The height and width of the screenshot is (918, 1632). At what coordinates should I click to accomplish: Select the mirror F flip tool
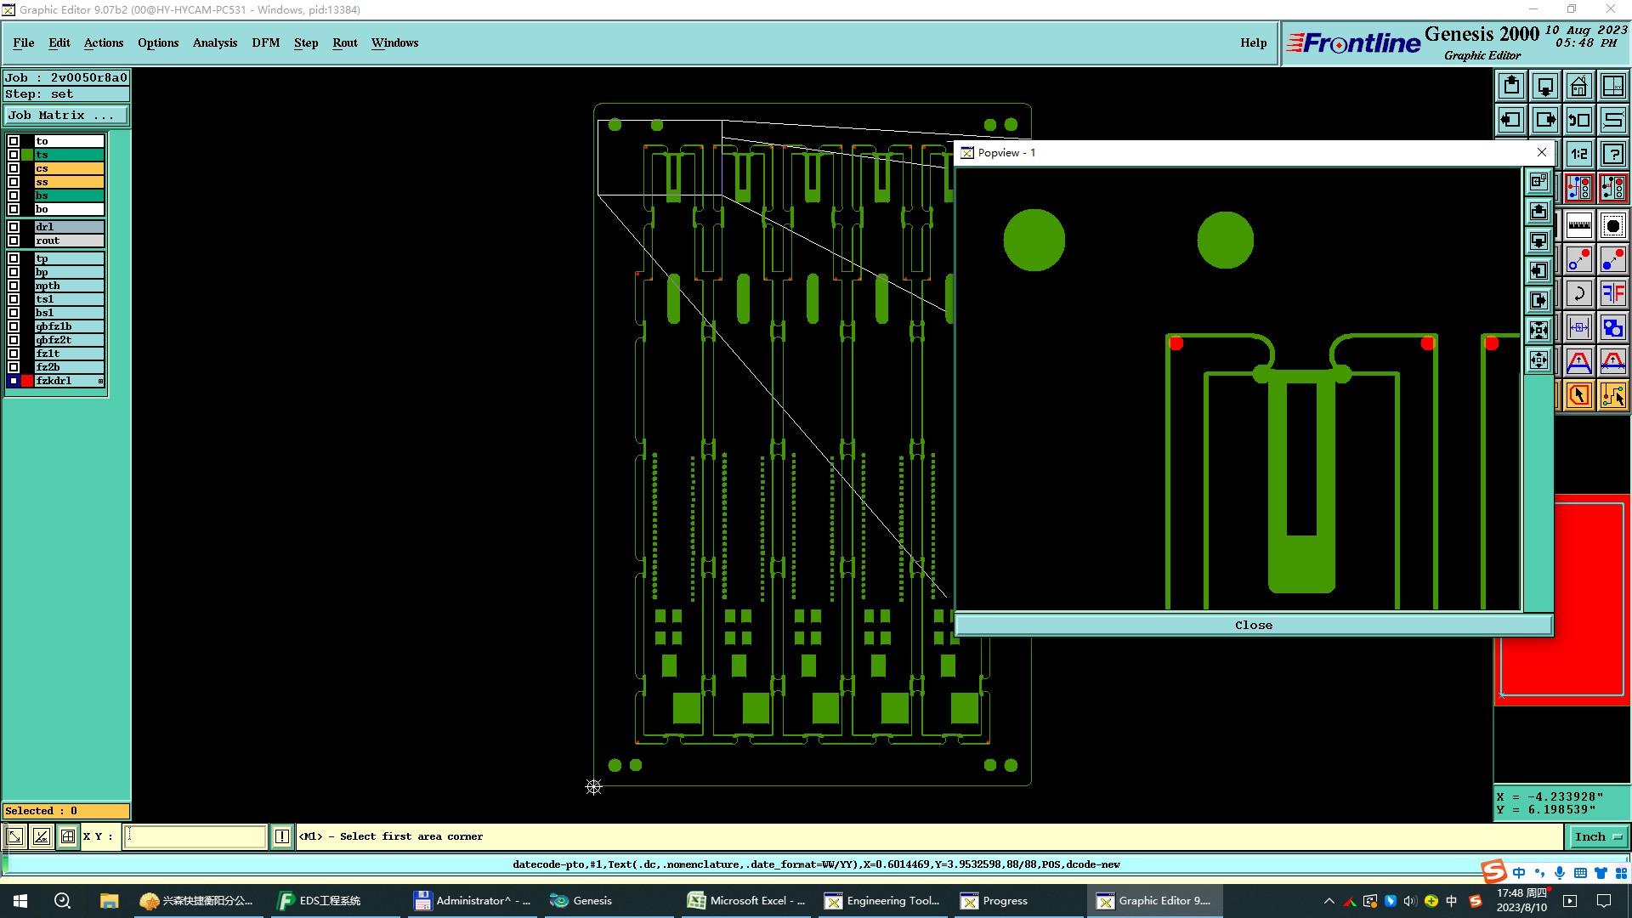(x=1612, y=294)
